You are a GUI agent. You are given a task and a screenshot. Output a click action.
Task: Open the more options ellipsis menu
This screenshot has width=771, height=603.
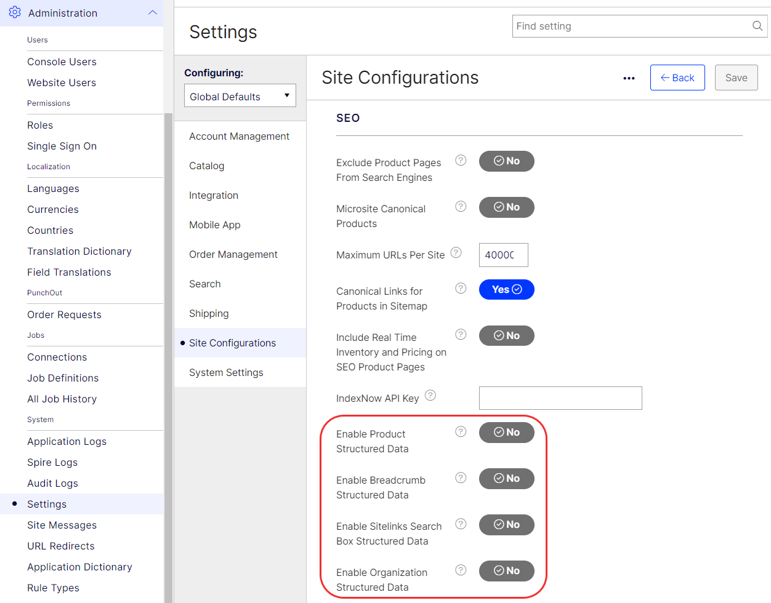point(629,78)
